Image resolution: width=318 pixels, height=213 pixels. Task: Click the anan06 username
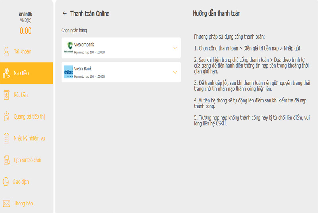pyautogui.click(x=25, y=14)
